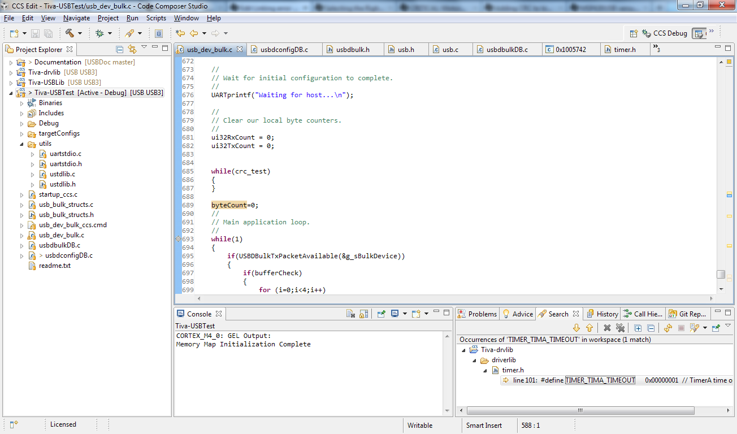The height and width of the screenshot is (434, 737).
Task: Open the Navigate menu
Action: [x=76, y=18]
